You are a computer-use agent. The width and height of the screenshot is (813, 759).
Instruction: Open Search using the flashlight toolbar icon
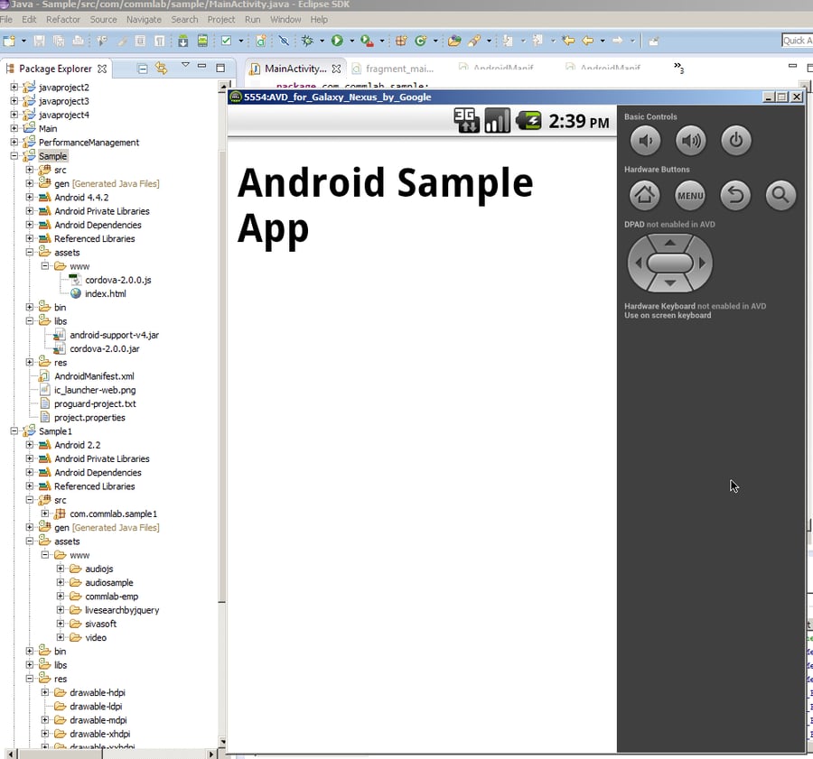point(474,41)
